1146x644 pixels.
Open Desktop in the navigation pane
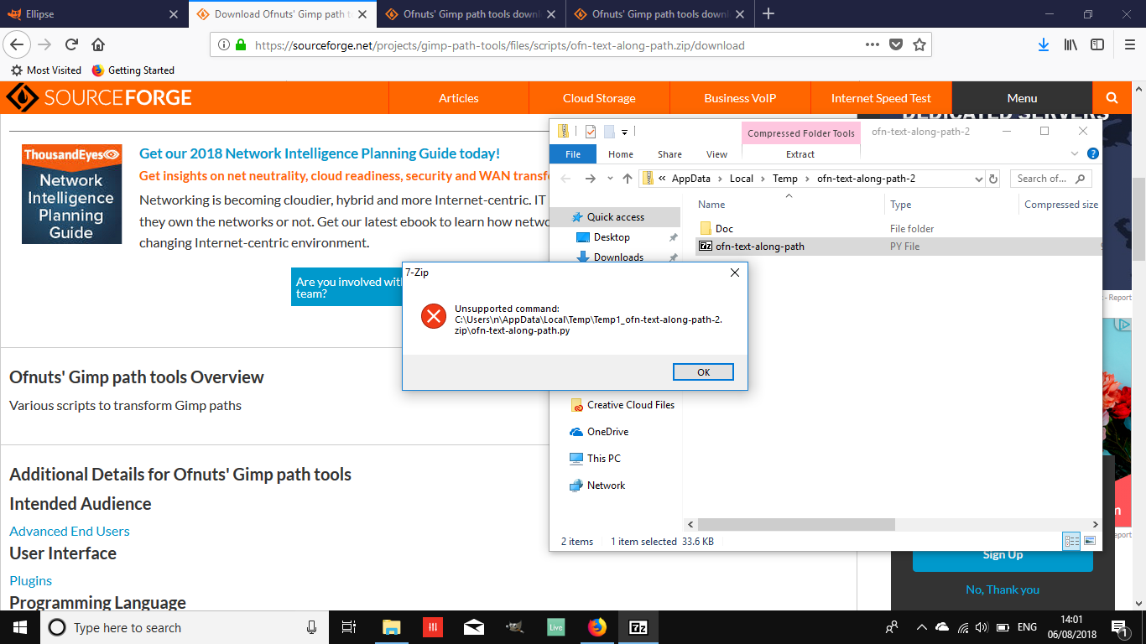tap(612, 237)
